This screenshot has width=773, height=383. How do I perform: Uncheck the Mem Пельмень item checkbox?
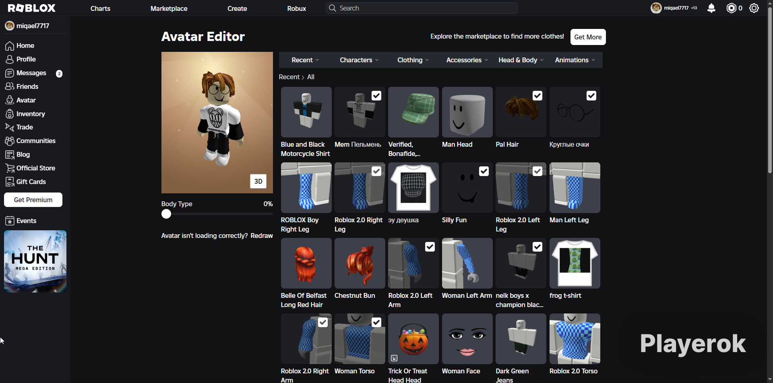(x=376, y=96)
